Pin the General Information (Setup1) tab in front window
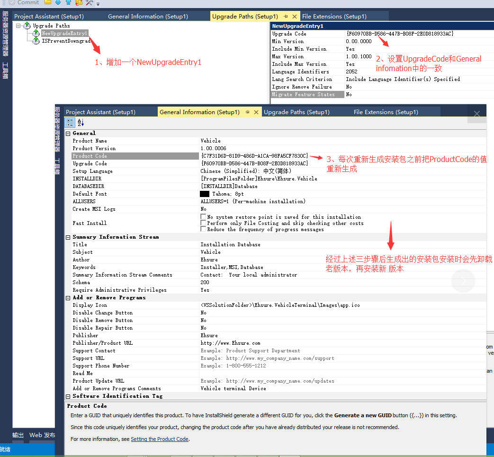The height and width of the screenshot is (457, 494). point(247,112)
